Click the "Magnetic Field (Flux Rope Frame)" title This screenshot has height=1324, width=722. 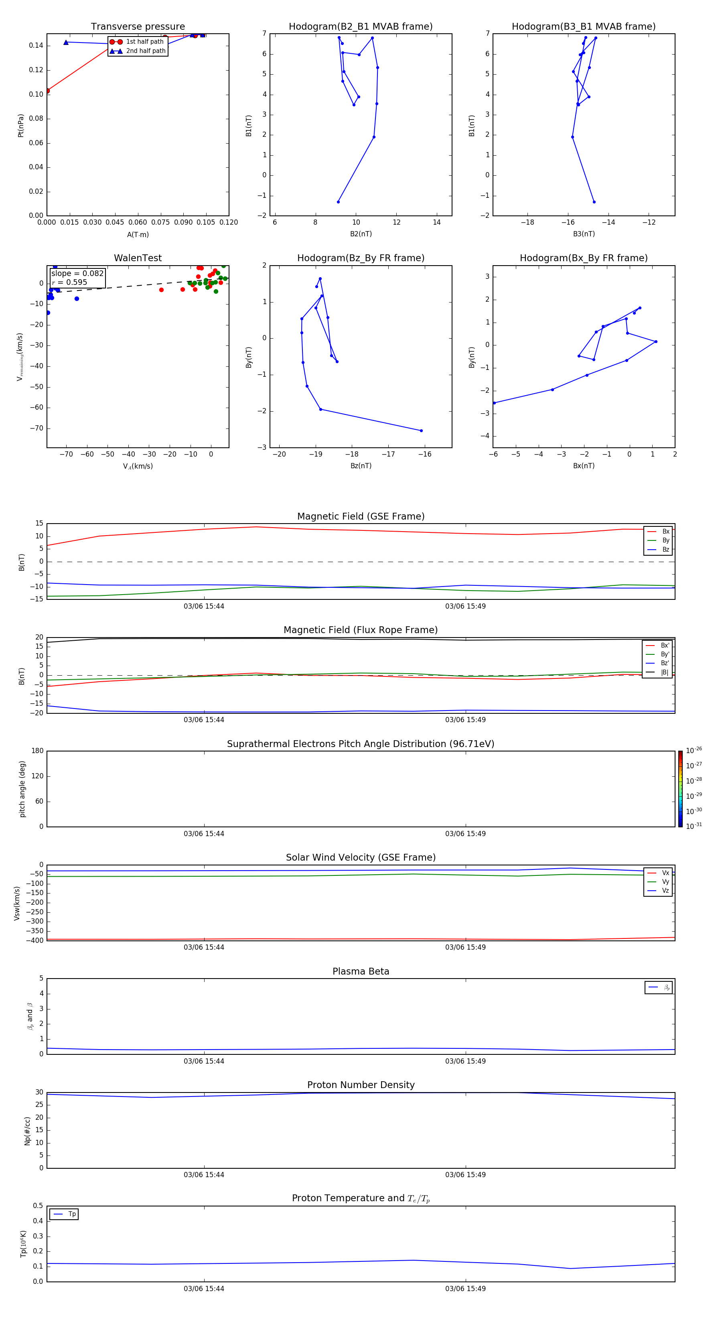[361, 630]
